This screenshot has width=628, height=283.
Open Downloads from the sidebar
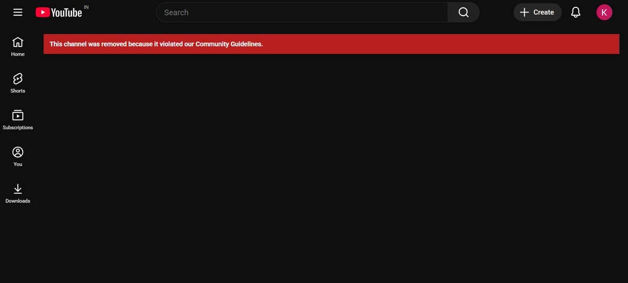click(18, 193)
